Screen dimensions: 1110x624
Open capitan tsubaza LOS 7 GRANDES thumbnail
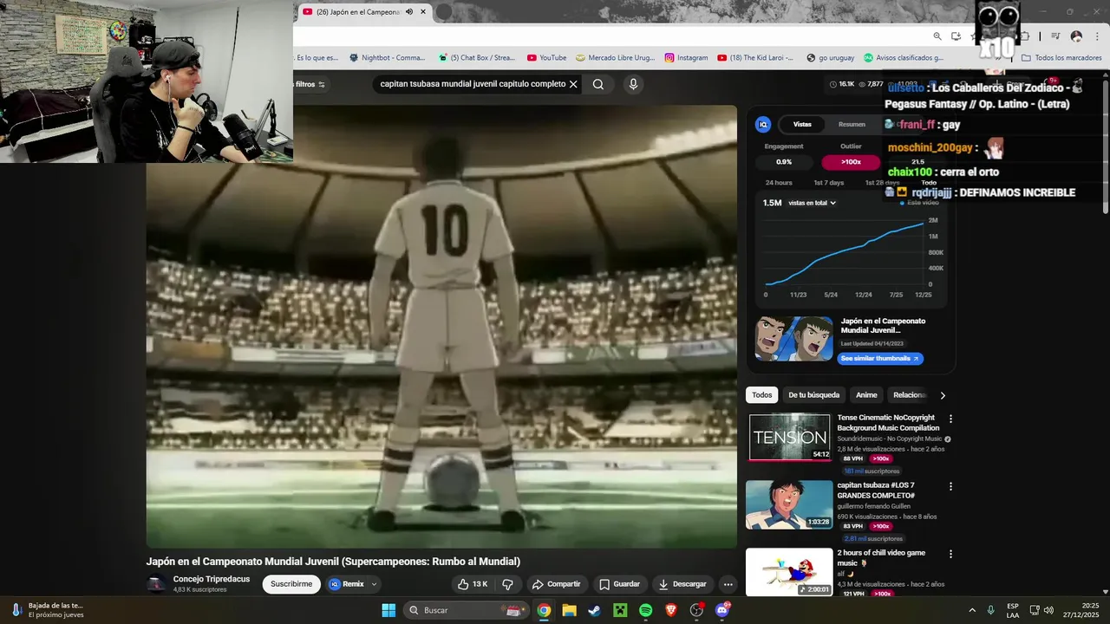click(x=789, y=504)
